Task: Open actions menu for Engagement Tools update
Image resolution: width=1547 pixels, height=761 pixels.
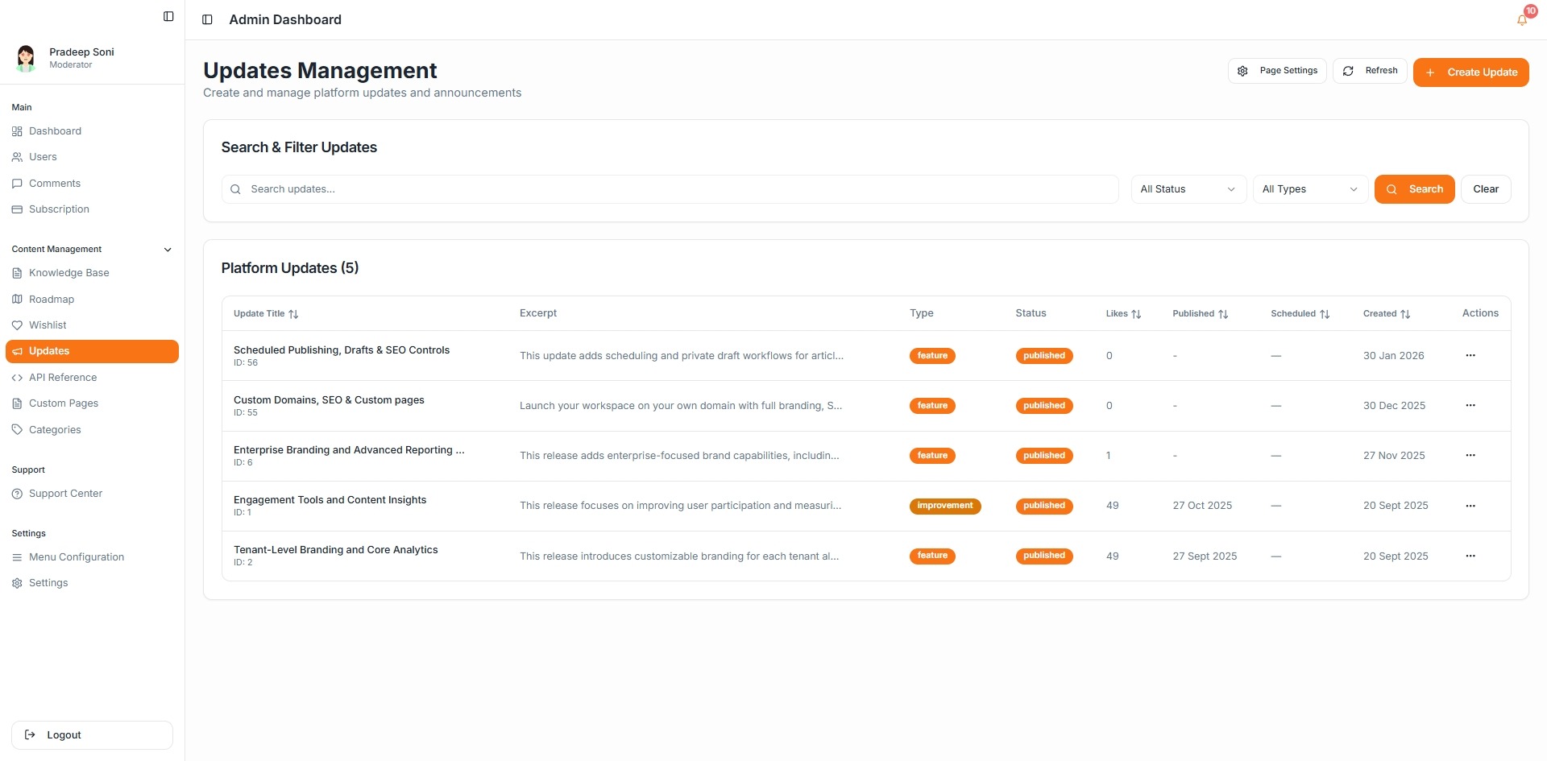Action: click(1470, 506)
